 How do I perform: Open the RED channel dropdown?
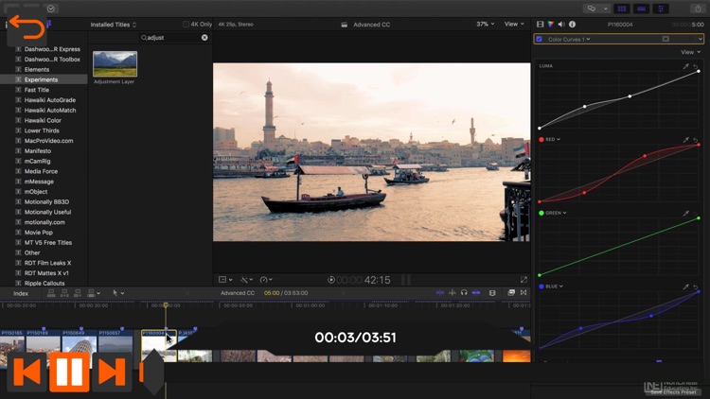[553, 139]
